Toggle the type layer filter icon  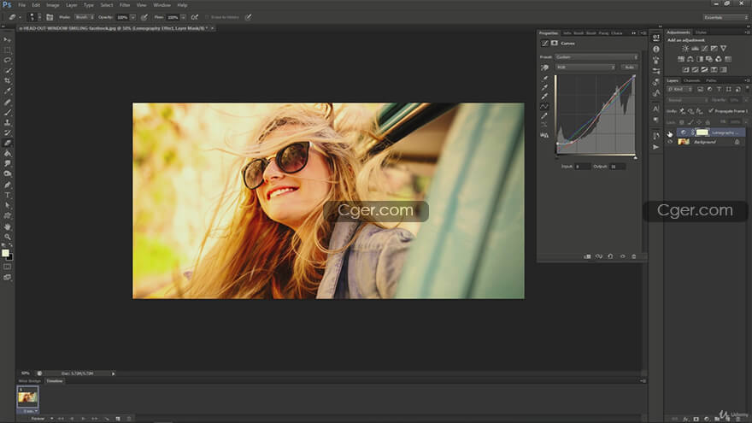point(719,89)
